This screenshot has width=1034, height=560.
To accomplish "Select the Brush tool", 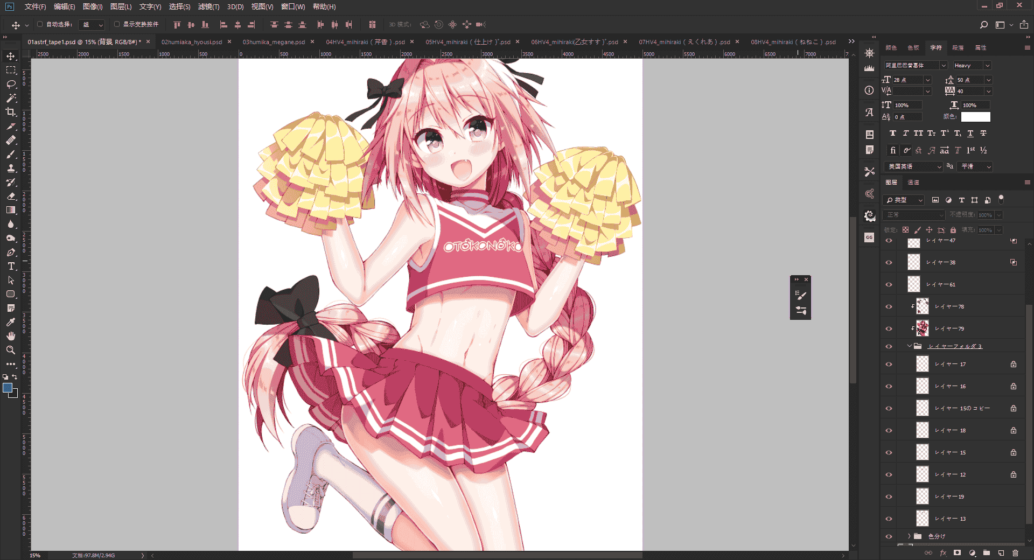I will pos(11,154).
